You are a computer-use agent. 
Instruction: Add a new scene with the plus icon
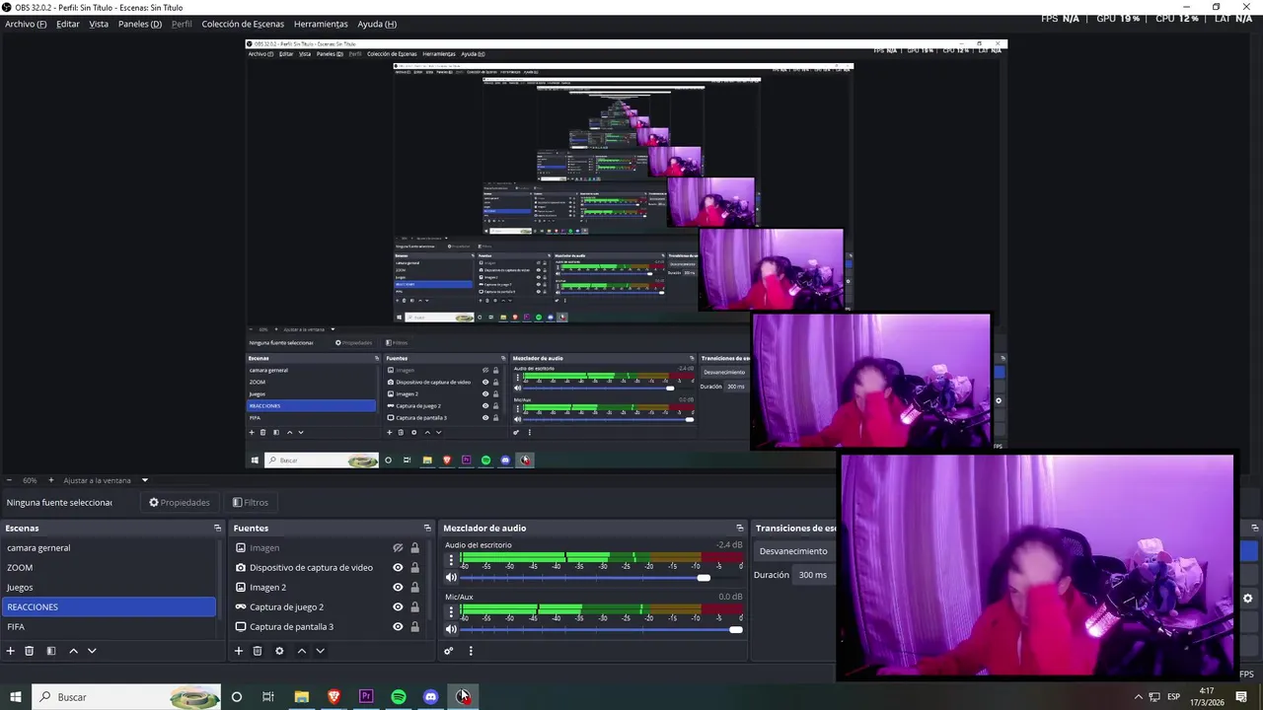point(11,651)
